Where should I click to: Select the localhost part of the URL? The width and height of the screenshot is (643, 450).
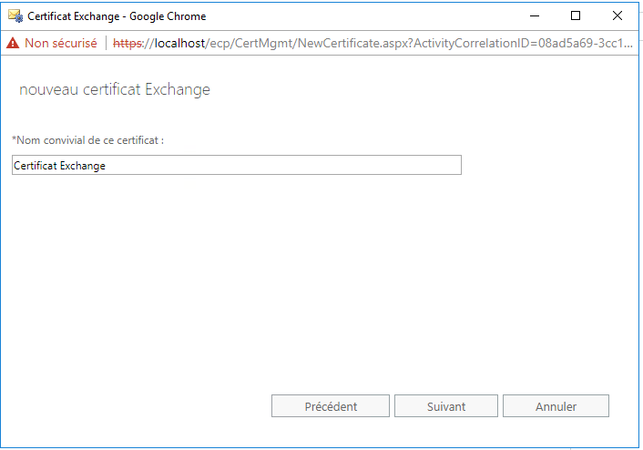(x=179, y=43)
